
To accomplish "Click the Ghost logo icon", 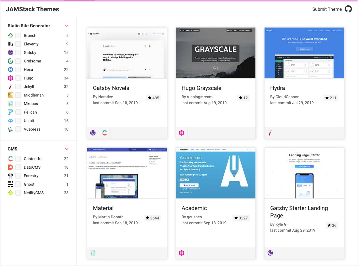I will click(11, 184).
